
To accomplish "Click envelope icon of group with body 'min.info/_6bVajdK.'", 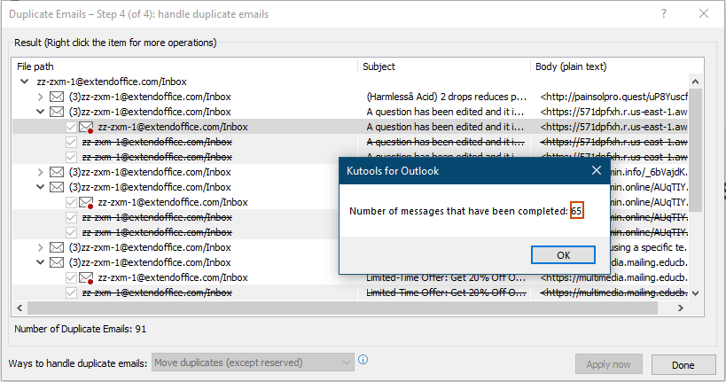I will coord(57,172).
